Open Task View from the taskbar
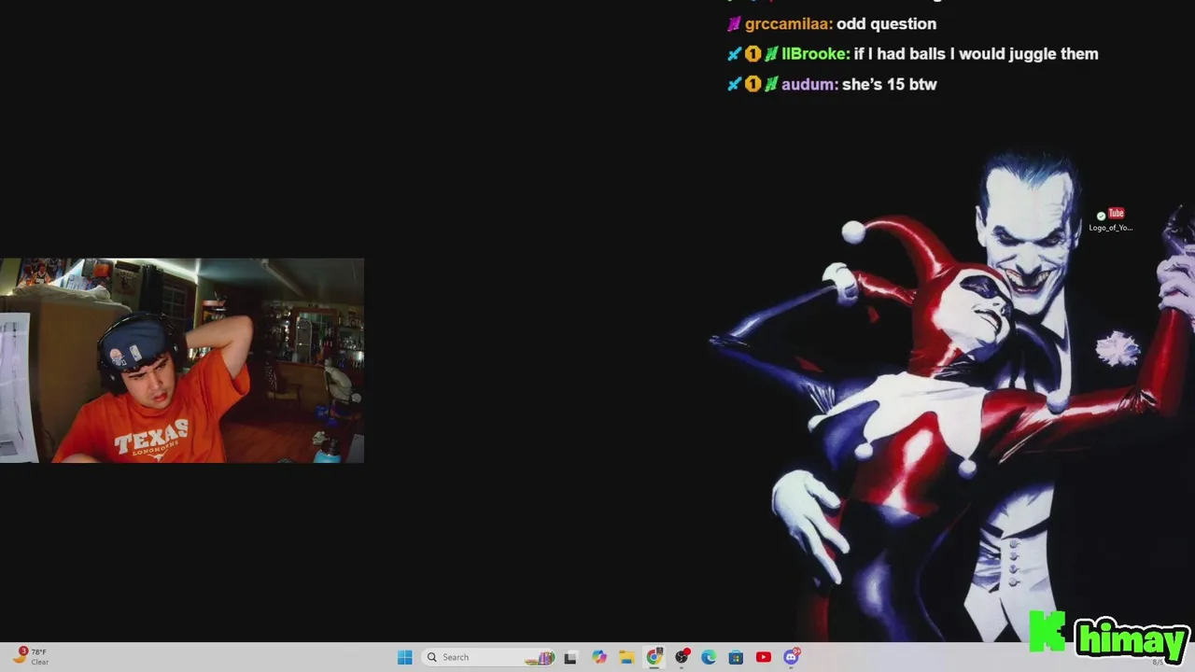 click(570, 657)
